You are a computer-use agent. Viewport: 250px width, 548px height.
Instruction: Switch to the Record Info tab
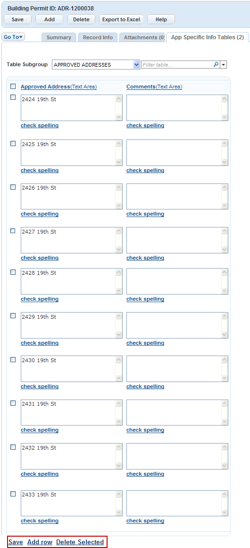pyautogui.click(x=98, y=37)
